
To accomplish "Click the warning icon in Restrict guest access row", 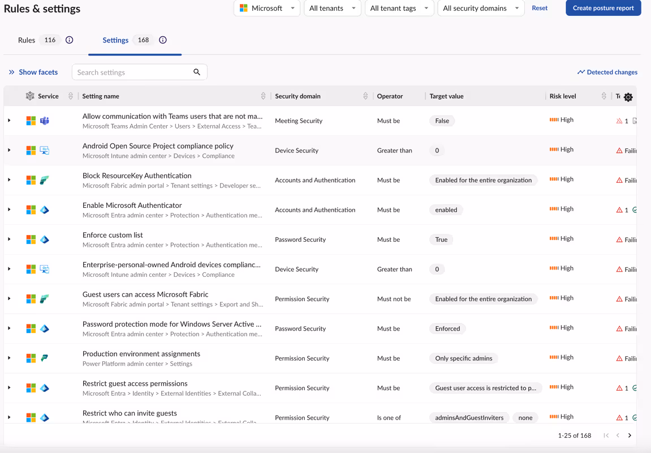I will click(619, 388).
